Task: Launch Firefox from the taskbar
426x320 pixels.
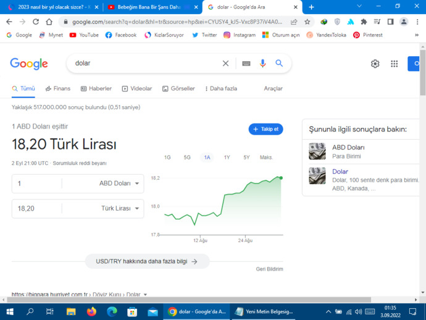Action: (91, 311)
